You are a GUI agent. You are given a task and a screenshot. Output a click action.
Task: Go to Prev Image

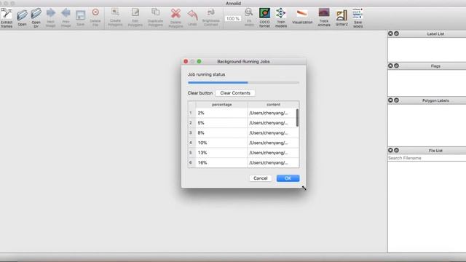coord(66,17)
